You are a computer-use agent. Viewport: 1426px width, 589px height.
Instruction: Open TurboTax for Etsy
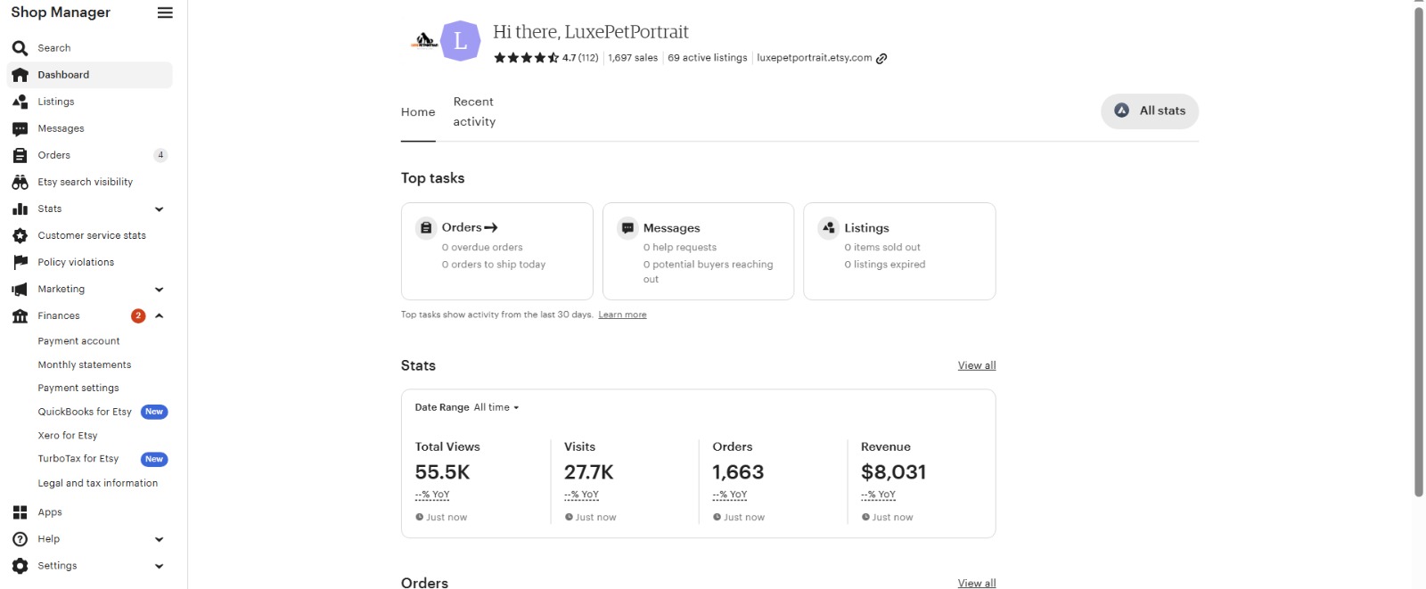coord(78,459)
